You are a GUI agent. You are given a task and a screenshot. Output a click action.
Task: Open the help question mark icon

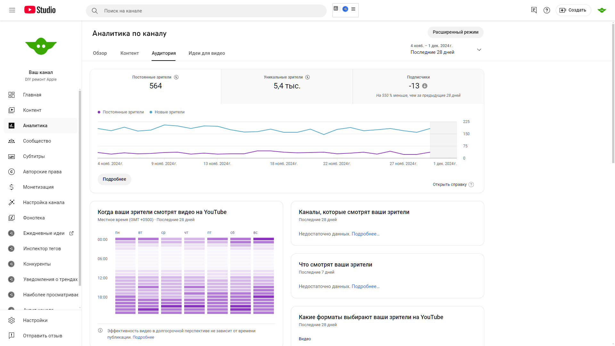[x=547, y=10]
